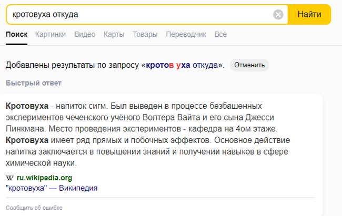The image size is (342, 216).
Task: Open the Видео tab
Action: (85, 35)
